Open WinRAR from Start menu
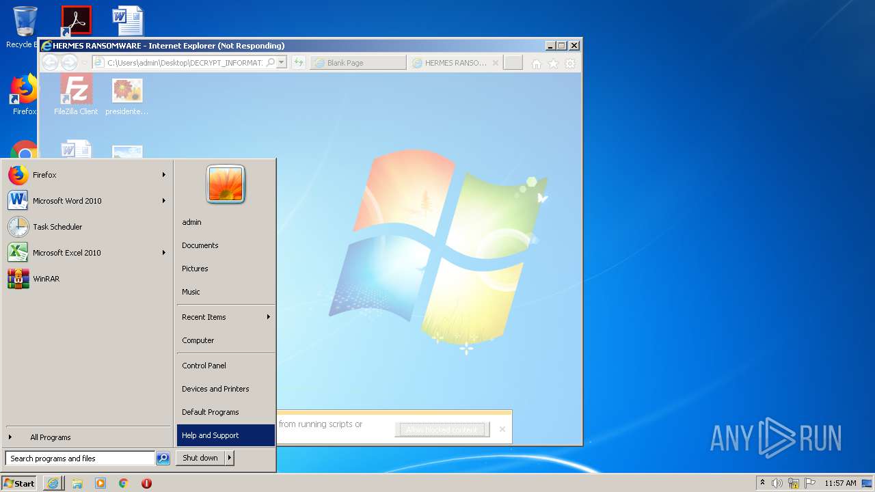This screenshot has width=875, height=492. pyautogui.click(x=87, y=279)
